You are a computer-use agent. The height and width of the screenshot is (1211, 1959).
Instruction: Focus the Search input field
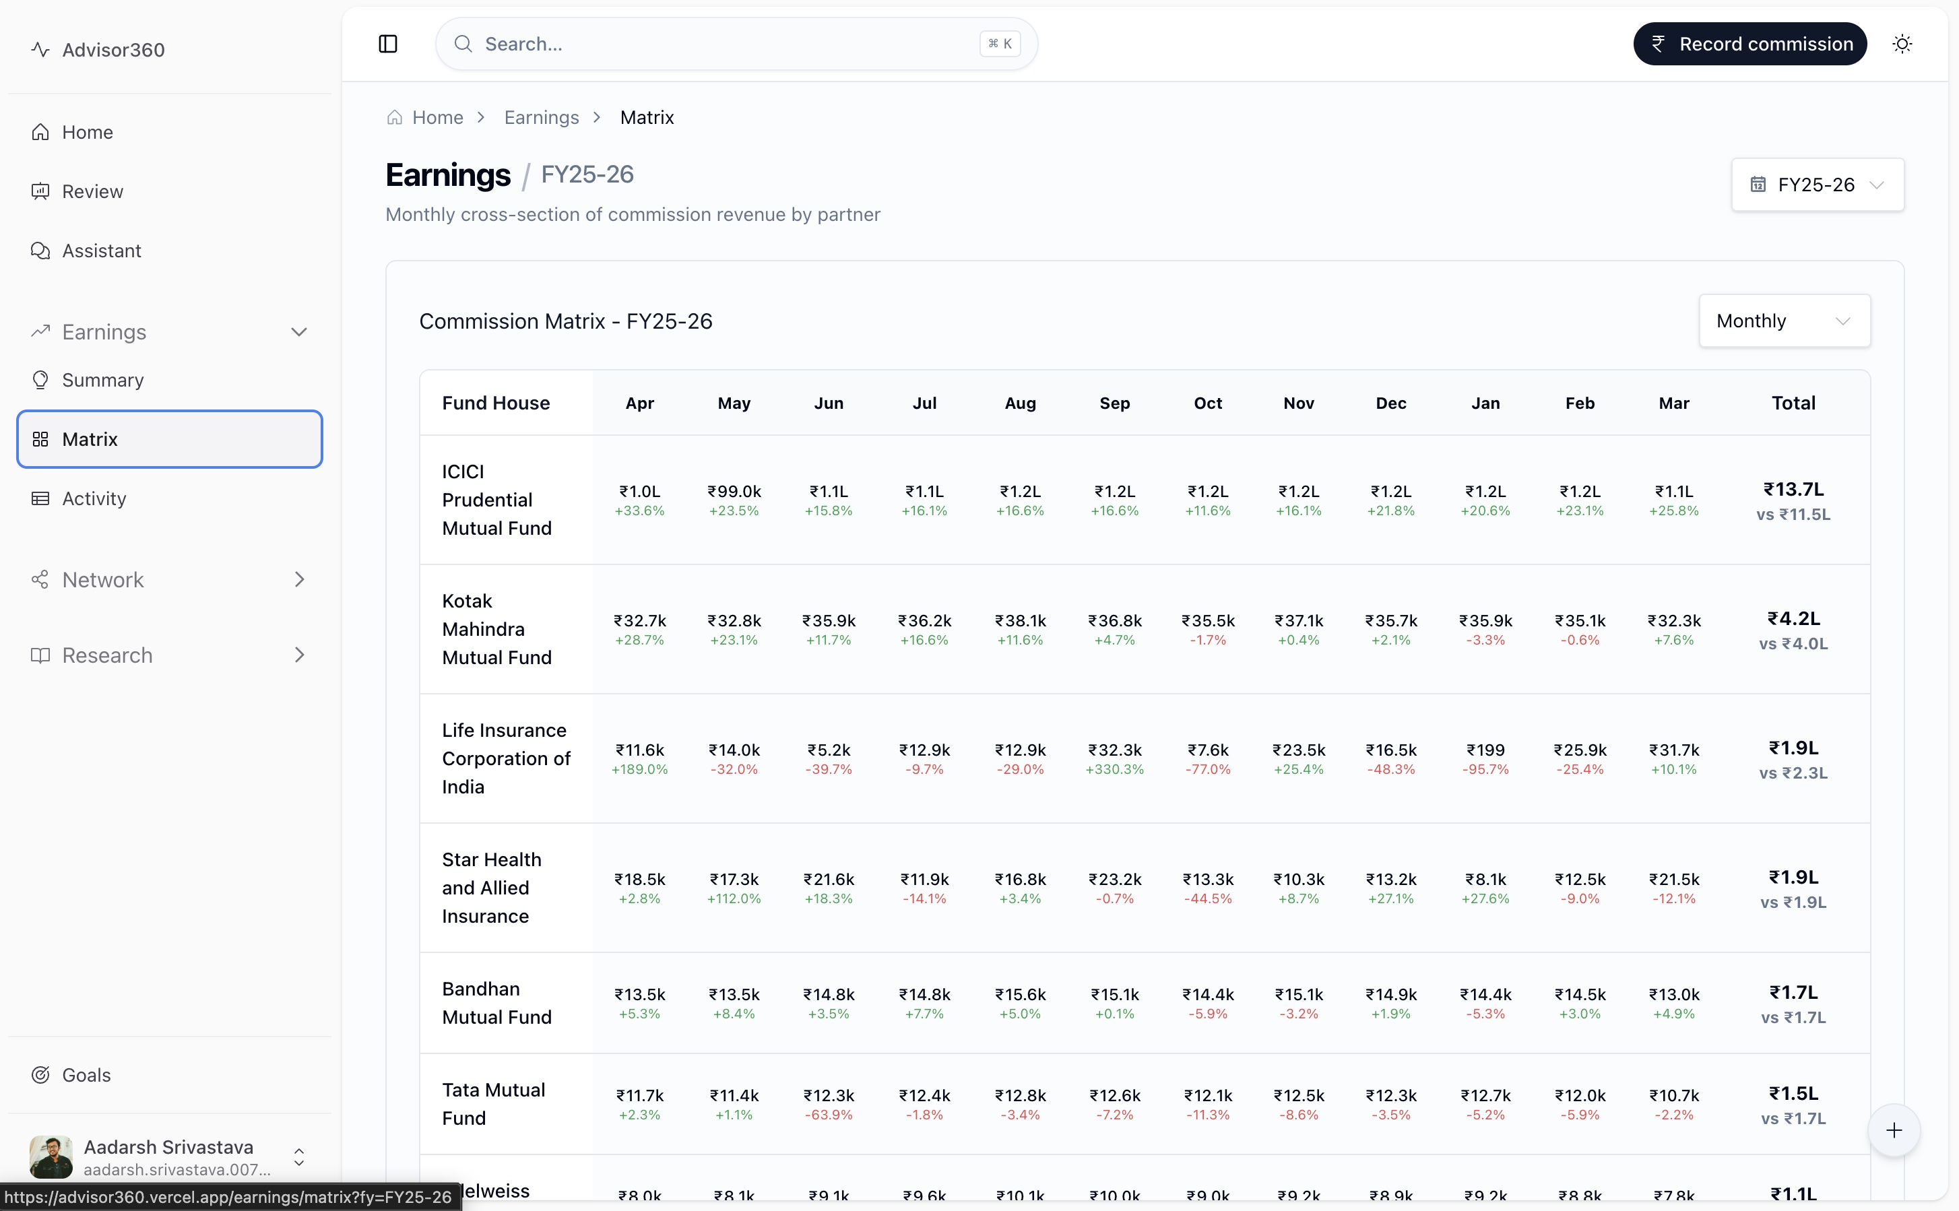[x=736, y=44]
